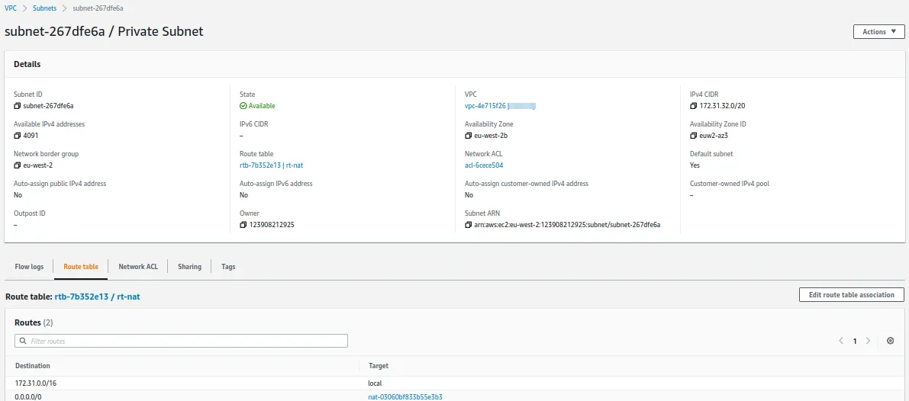Open route table preferences gear
The width and height of the screenshot is (909, 401).
(890, 341)
